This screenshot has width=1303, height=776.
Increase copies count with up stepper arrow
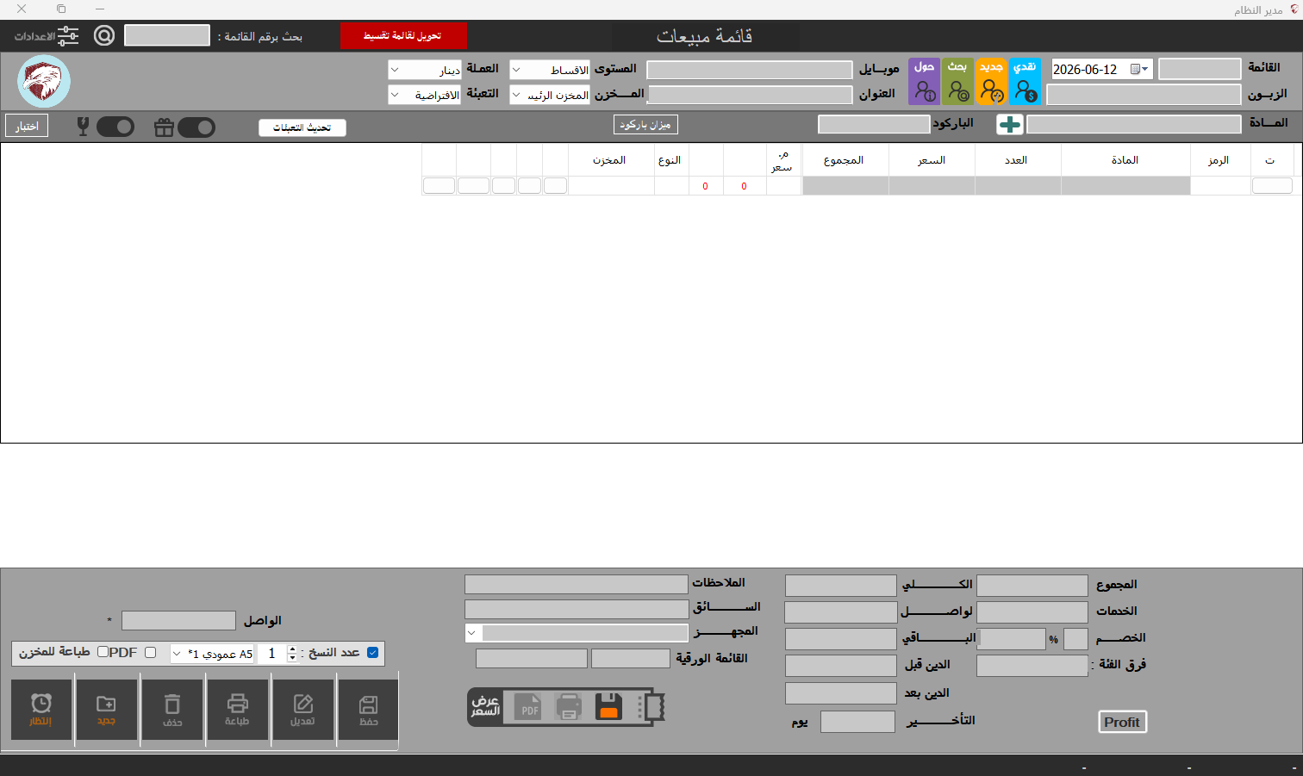point(292,649)
